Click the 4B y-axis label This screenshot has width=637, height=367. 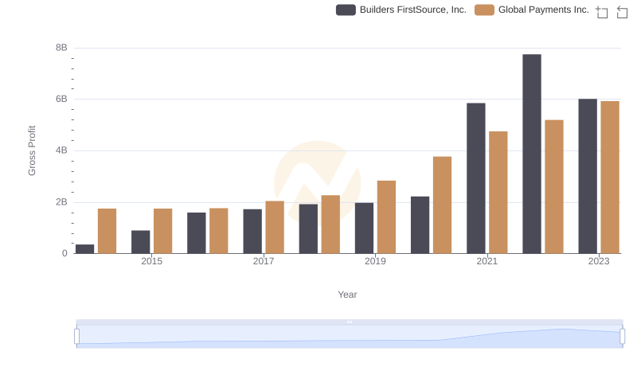pyautogui.click(x=61, y=150)
